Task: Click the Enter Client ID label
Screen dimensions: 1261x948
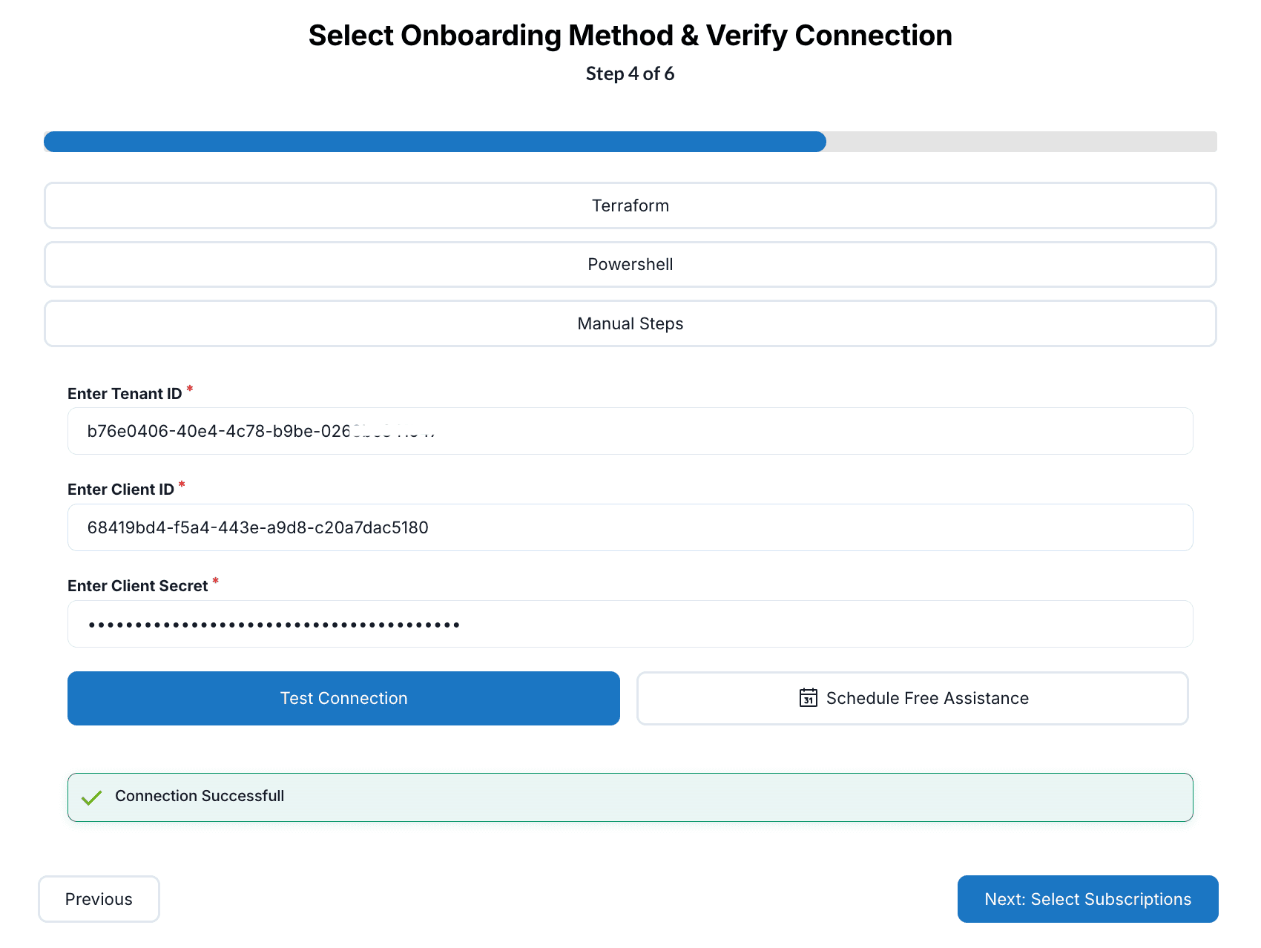Action: tap(121, 490)
